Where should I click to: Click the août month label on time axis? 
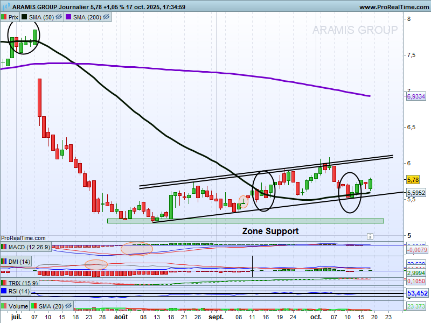(121, 317)
